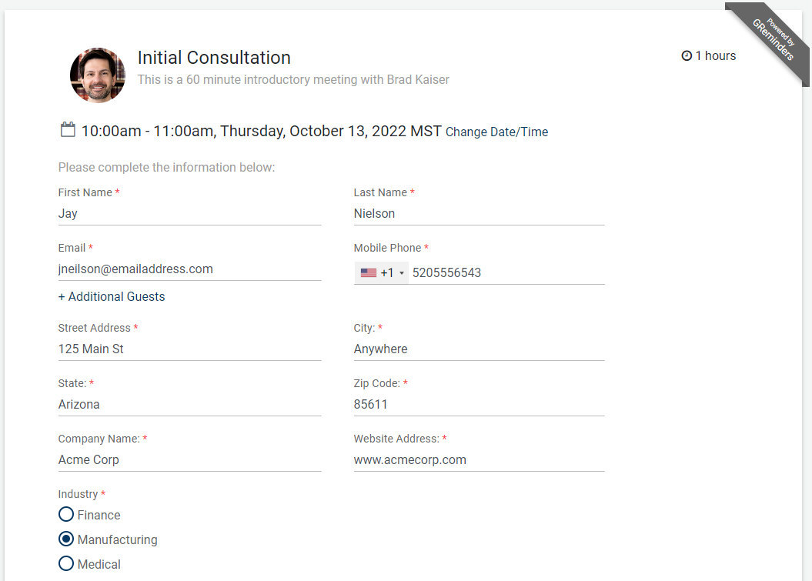This screenshot has height=581, width=812.
Task: Click the US flag icon in phone field
Action: (368, 272)
